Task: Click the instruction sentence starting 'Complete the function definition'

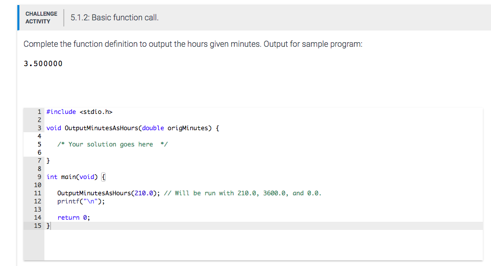Action: 193,44
